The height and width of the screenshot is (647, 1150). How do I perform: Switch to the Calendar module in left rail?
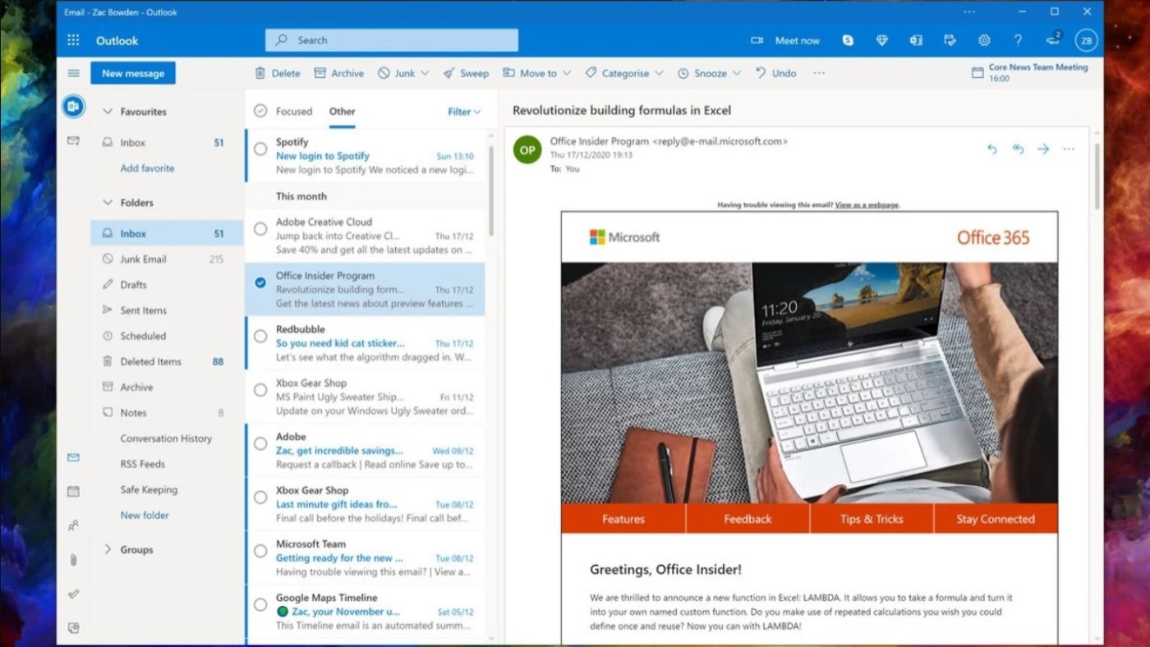tap(73, 491)
